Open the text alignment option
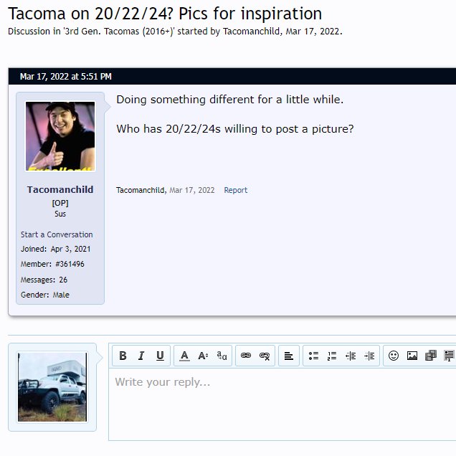 [289, 356]
